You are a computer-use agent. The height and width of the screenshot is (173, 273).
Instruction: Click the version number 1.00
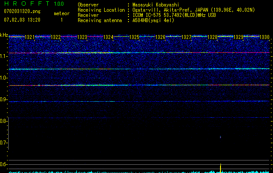(x=57, y=3)
